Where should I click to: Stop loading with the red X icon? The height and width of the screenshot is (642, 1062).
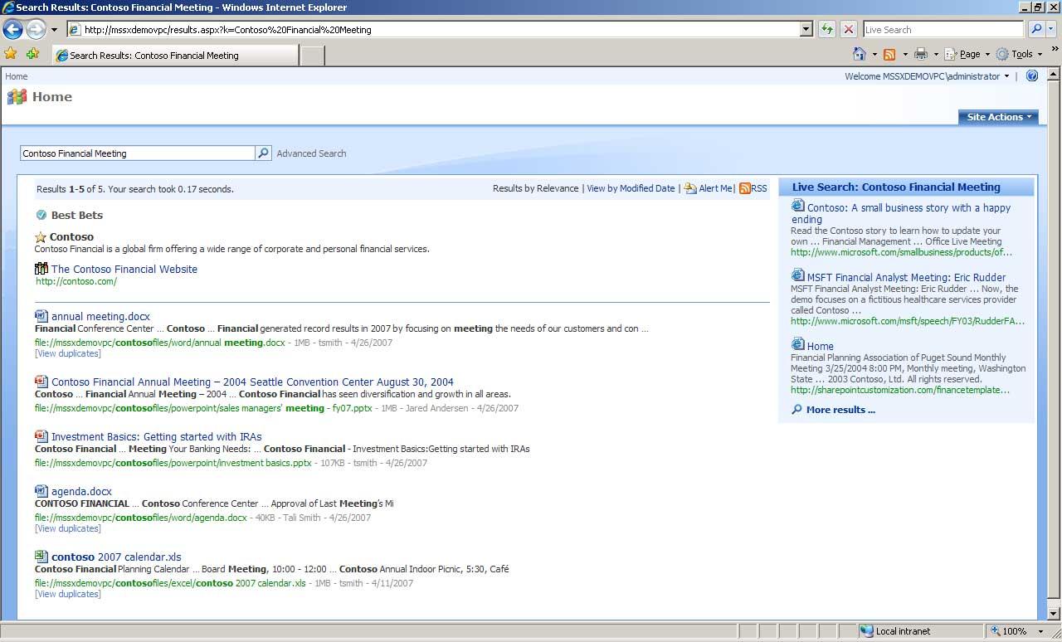click(848, 29)
